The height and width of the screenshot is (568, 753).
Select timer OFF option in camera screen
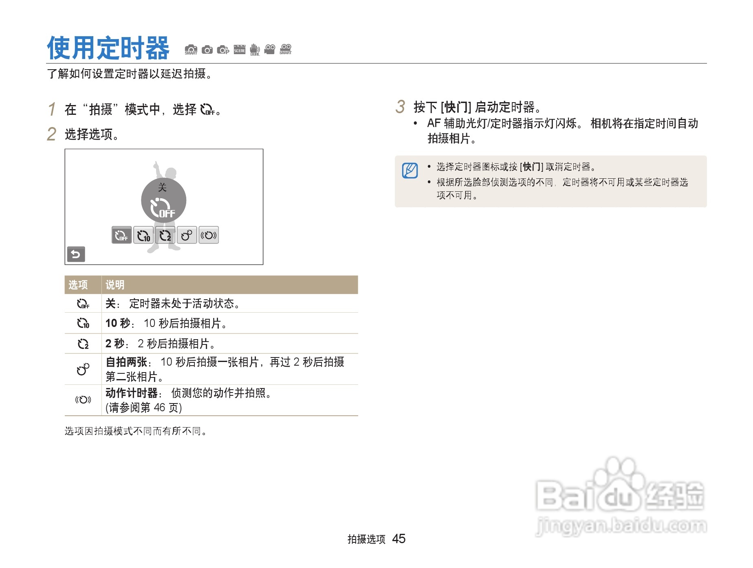click(121, 235)
